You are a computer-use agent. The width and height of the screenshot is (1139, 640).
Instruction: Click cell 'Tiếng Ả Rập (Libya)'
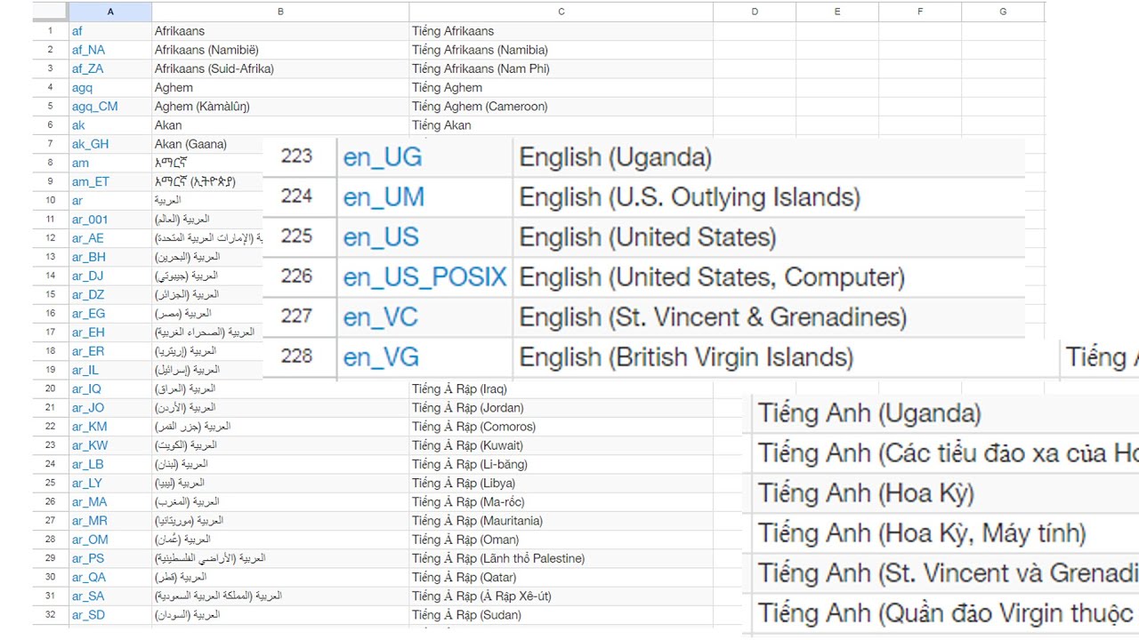coord(561,484)
